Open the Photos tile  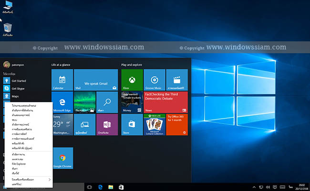[x=84, y=102]
